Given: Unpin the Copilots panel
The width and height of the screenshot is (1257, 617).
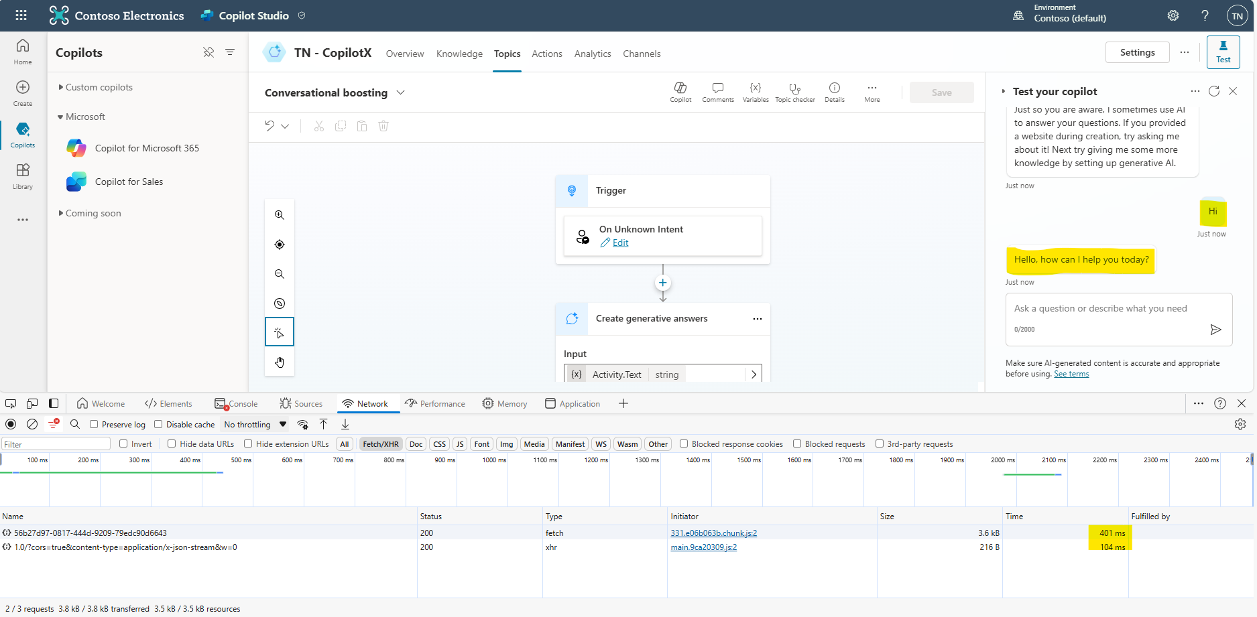Looking at the screenshot, I should coord(208,52).
